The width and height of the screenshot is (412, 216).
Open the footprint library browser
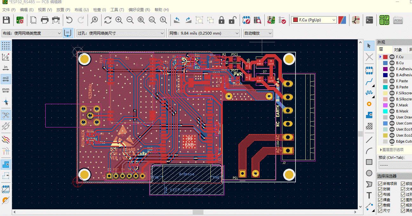click(257, 20)
